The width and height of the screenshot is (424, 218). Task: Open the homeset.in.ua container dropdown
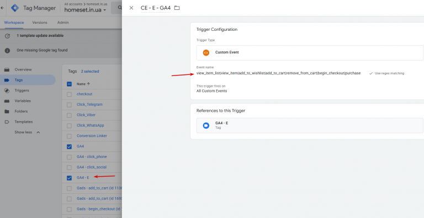point(85,10)
